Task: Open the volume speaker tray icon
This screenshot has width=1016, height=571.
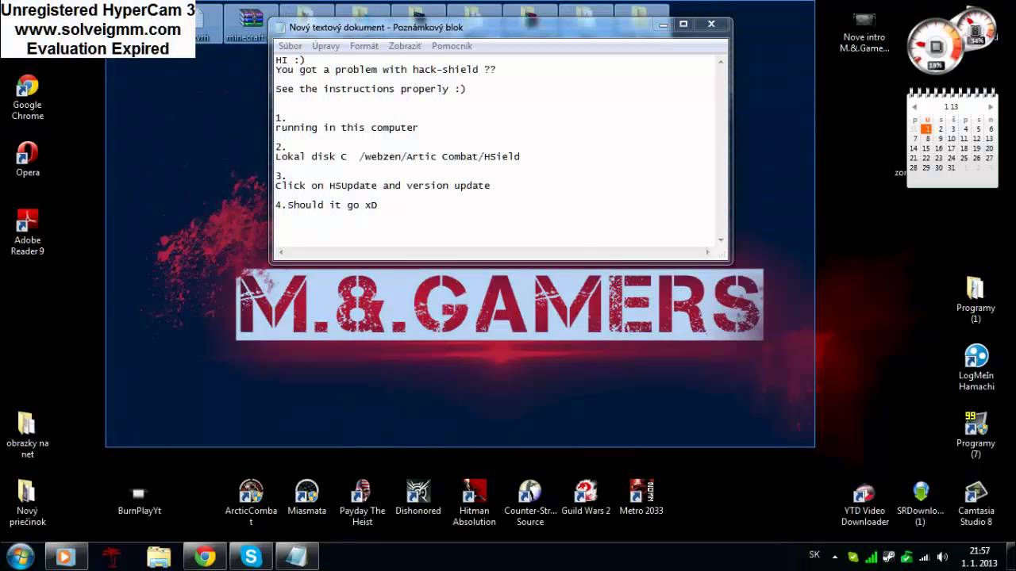Action: [942, 558]
